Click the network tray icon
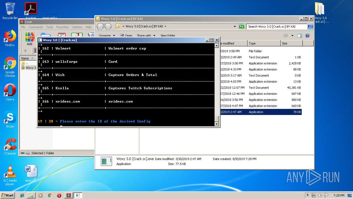This screenshot has height=199, width=353. pyautogui.click(x=314, y=195)
